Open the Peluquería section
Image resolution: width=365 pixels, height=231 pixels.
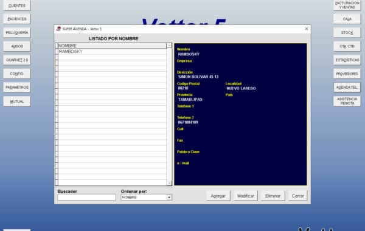click(17, 33)
